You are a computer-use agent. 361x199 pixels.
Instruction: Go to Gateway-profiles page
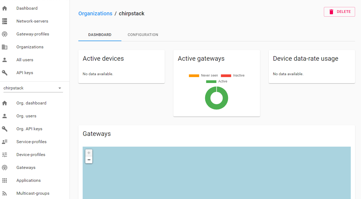click(x=35, y=34)
